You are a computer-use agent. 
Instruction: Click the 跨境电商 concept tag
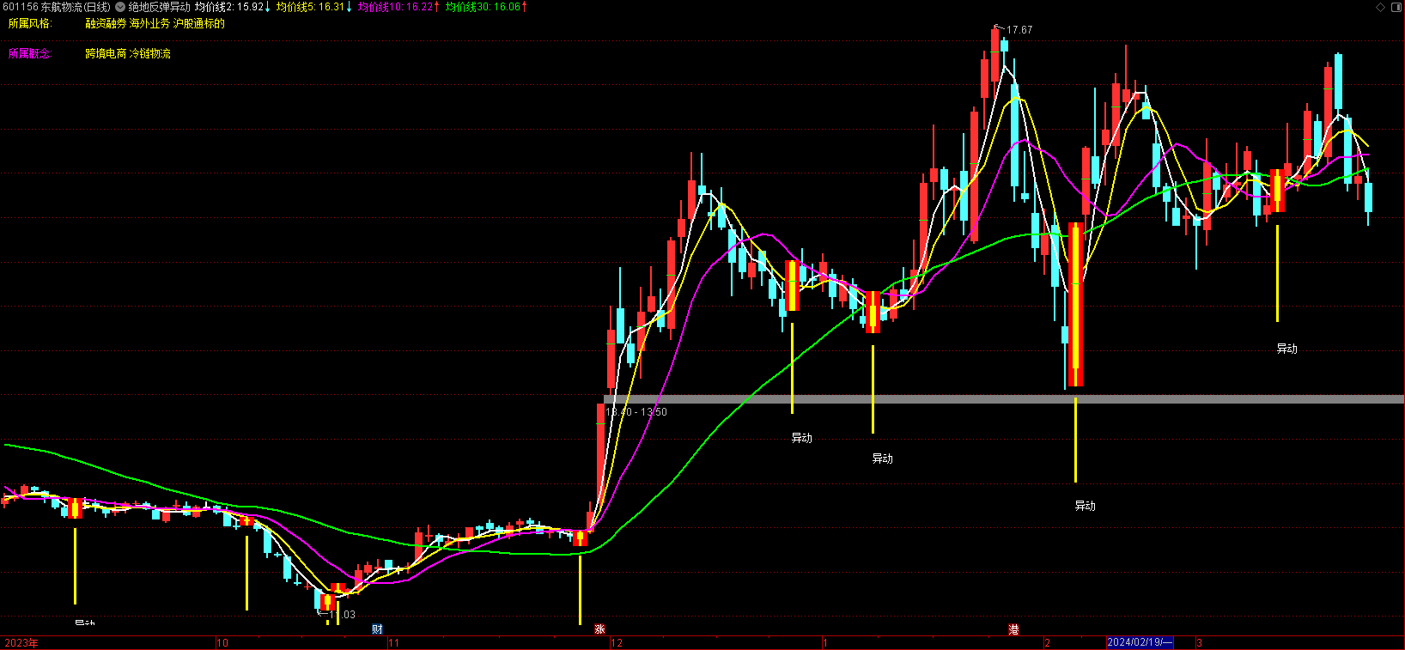pos(106,53)
